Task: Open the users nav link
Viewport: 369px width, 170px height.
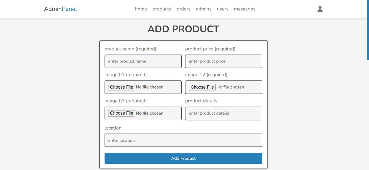Action: (x=223, y=9)
